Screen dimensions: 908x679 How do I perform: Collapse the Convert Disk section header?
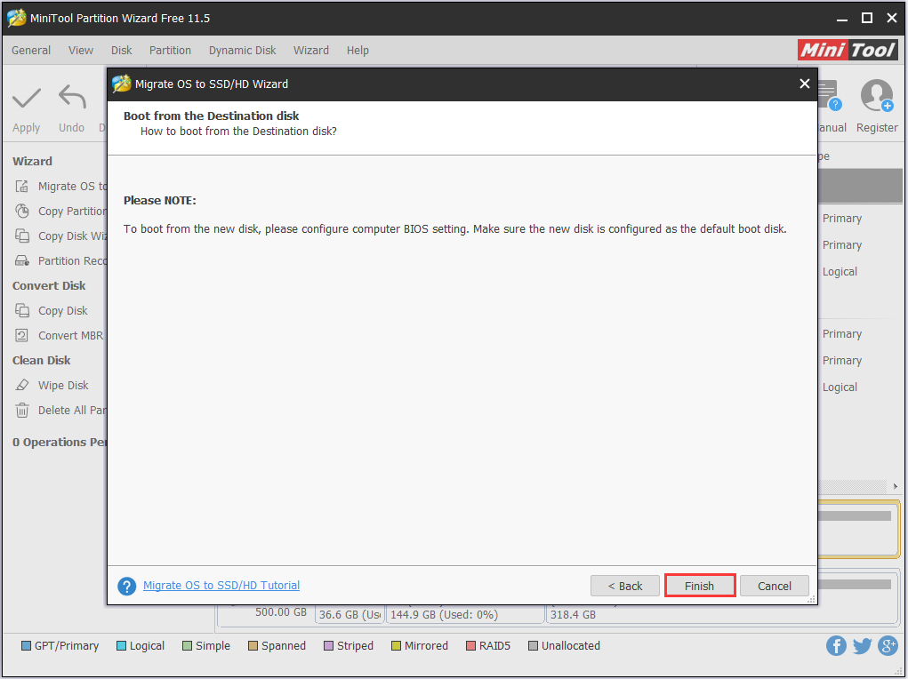(49, 286)
